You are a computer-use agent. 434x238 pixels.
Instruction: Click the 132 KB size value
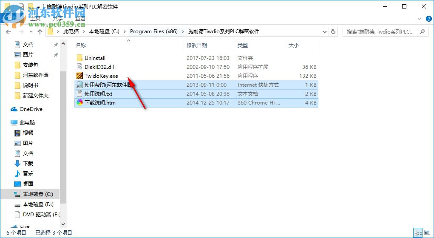[x=308, y=76]
